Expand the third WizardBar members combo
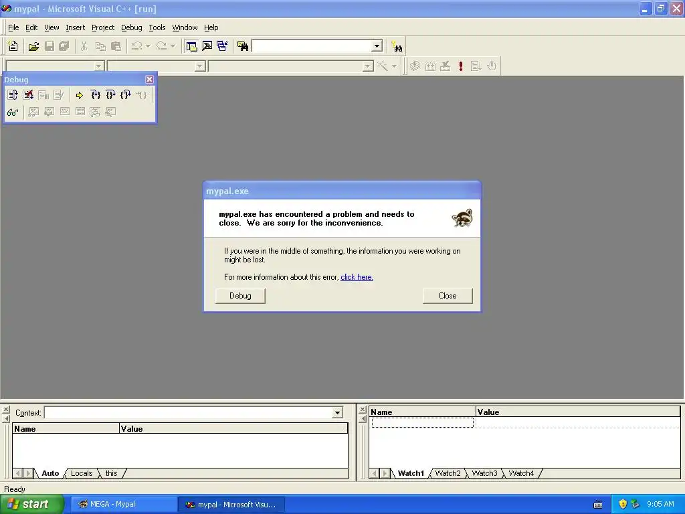Viewport: 685px width, 514px height. 369,66
